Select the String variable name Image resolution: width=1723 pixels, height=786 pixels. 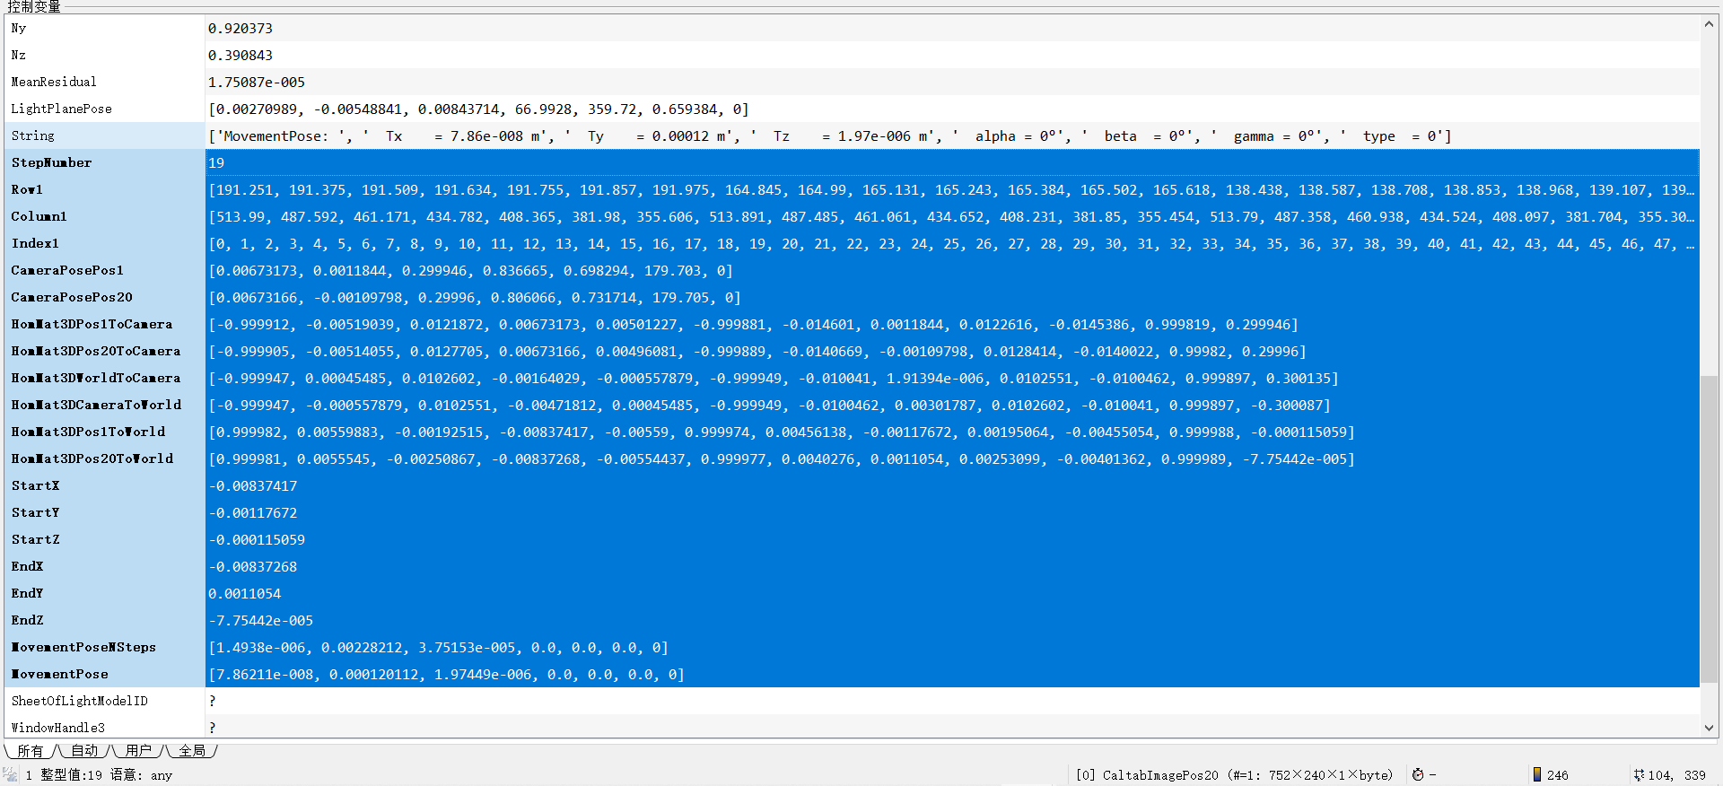click(33, 135)
